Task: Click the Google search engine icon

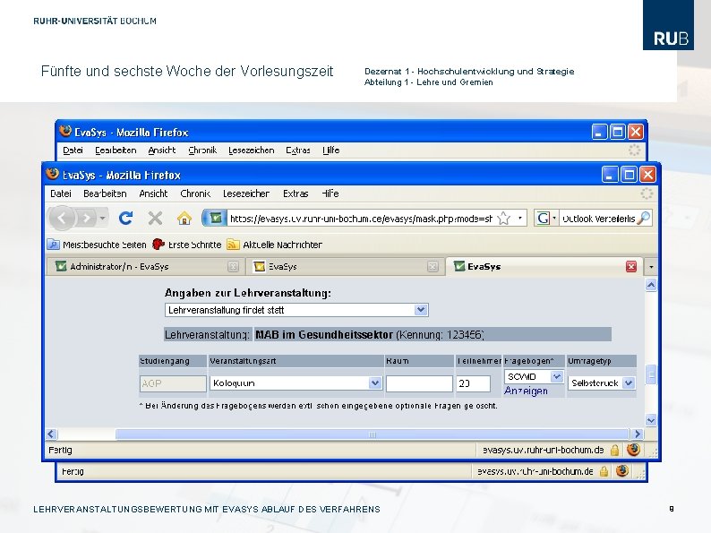Action: point(544,219)
